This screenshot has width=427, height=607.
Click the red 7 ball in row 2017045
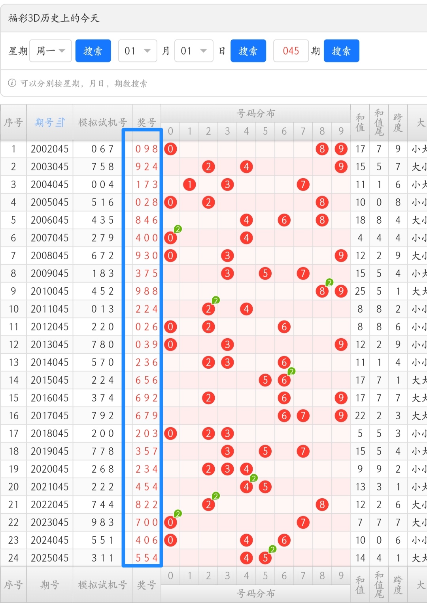tap(303, 416)
